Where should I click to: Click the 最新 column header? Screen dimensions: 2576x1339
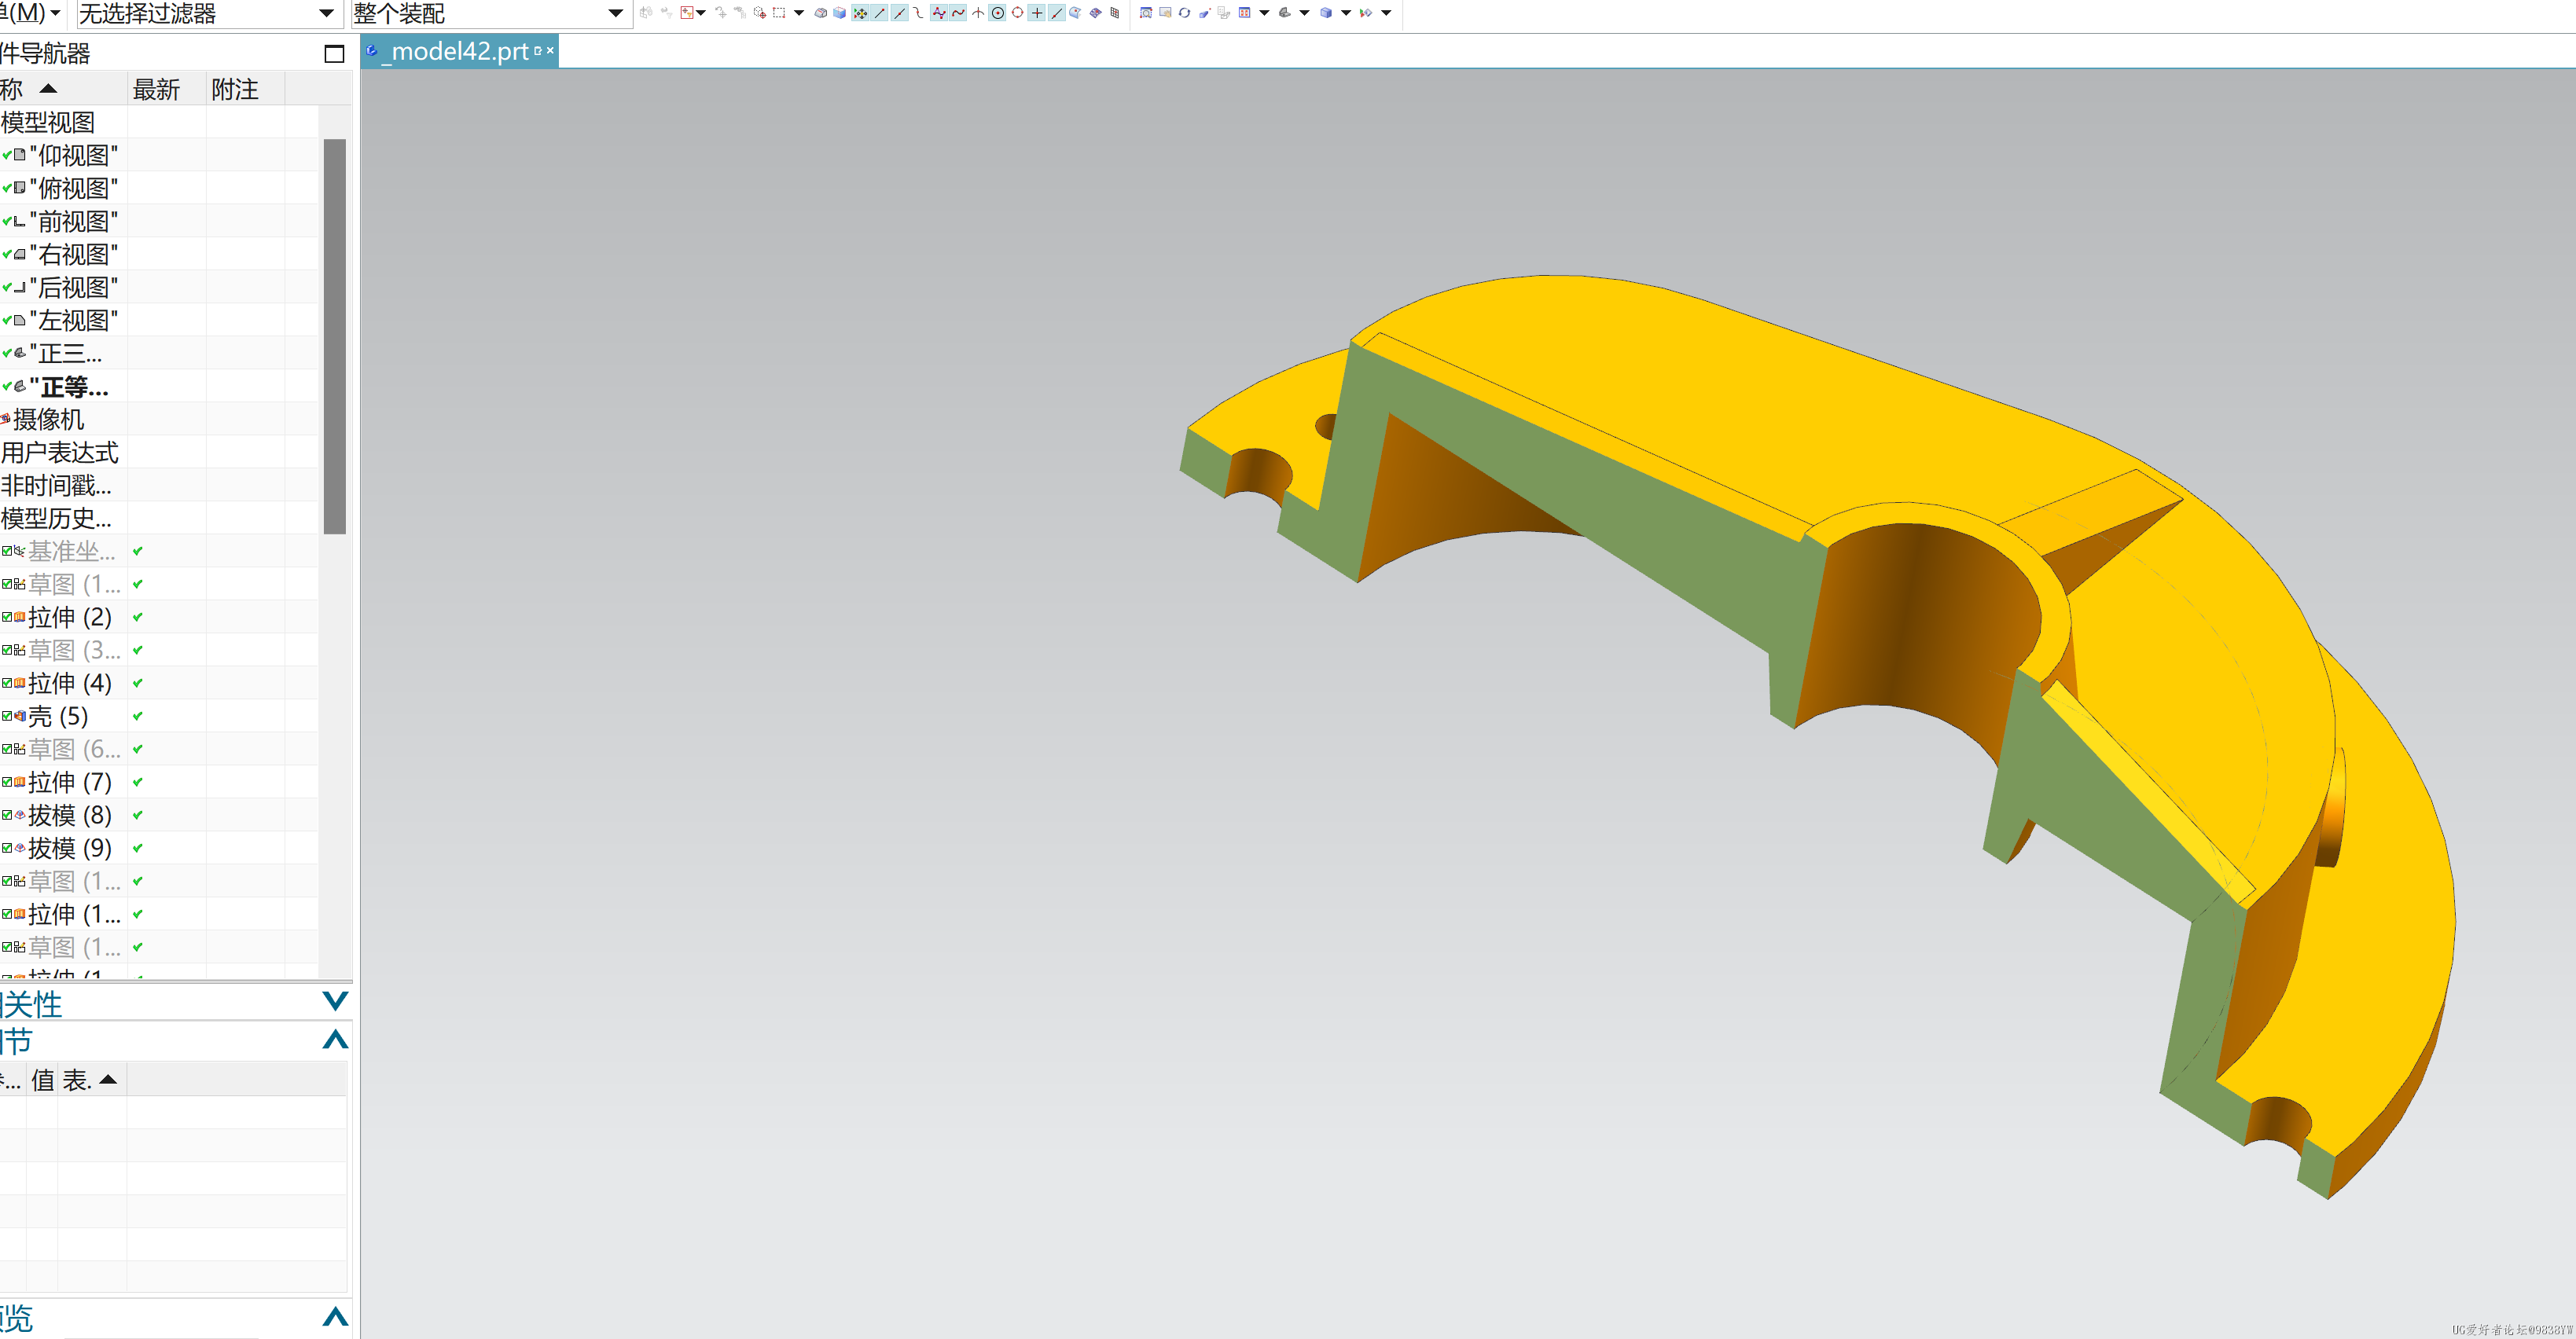coord(167,89)
